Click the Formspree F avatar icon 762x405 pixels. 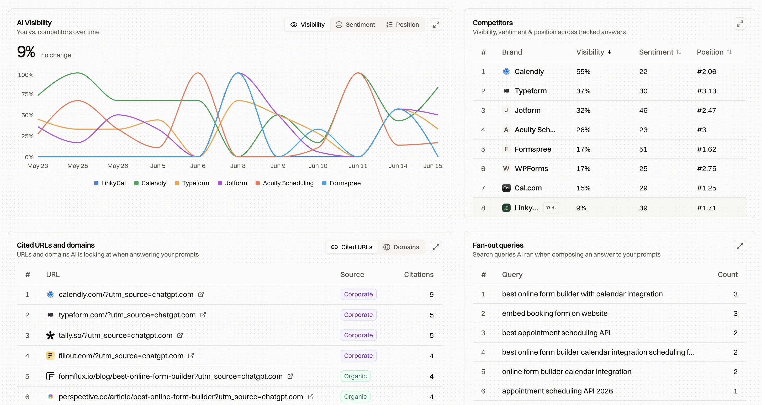[x=506, y=149]
